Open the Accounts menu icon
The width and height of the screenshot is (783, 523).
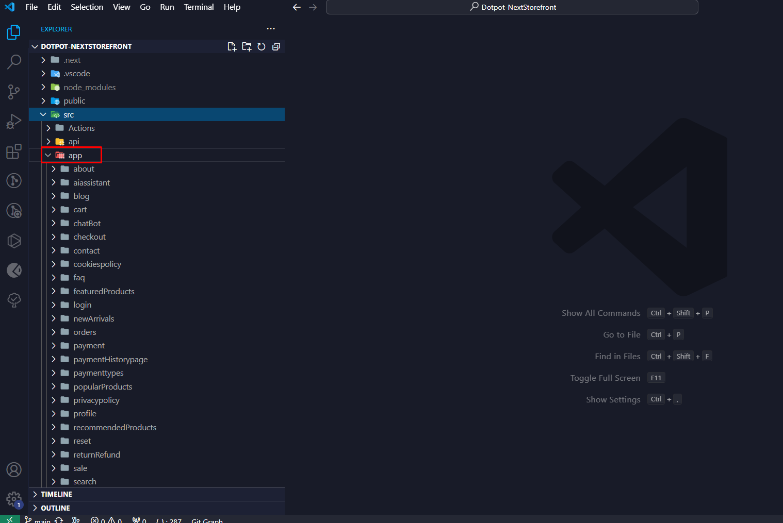(x=14, y=469)
